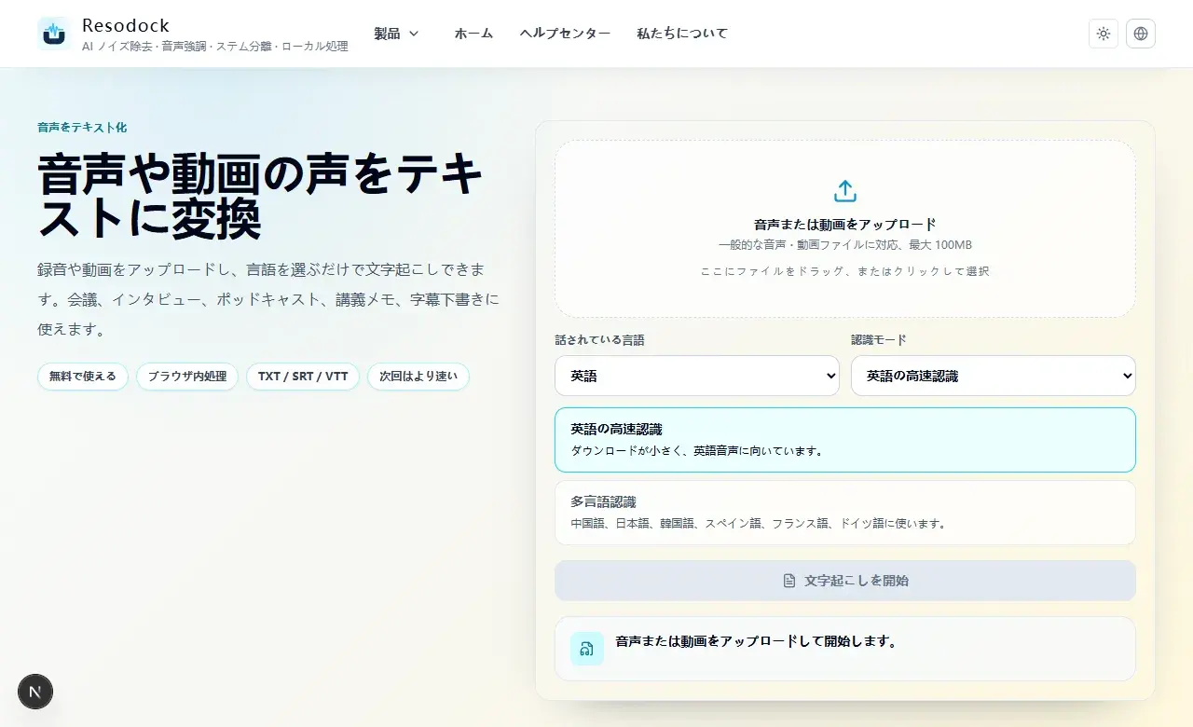
Task: Click the ここにファイルをドラッグ hint text
Action: click(845, 271)
